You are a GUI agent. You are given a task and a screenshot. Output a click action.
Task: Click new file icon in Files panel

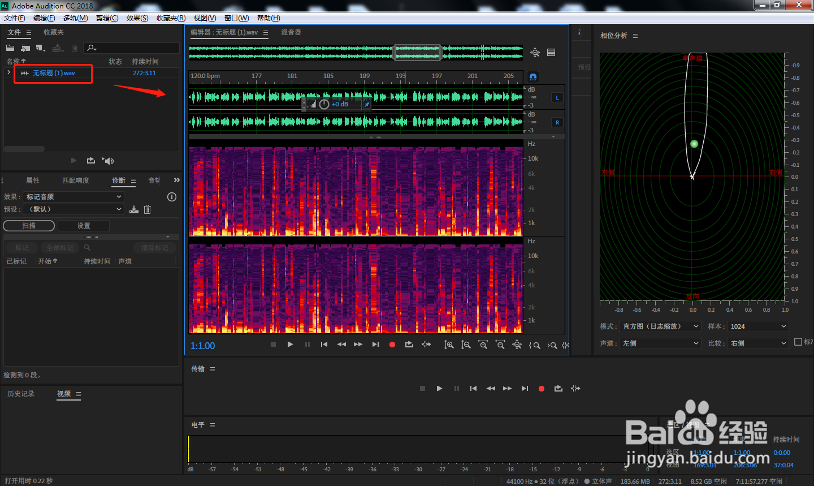(41, 48)
